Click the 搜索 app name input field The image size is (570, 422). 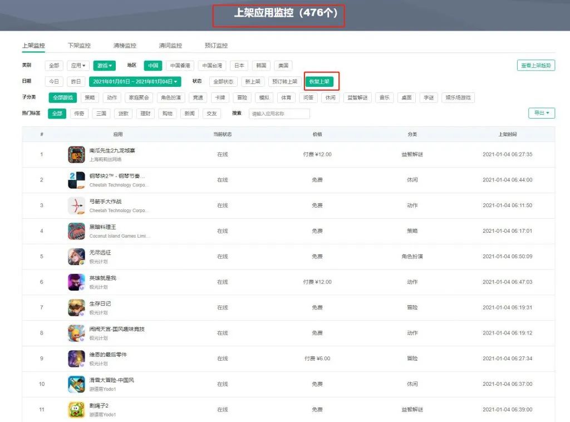[x=278, y=114]
